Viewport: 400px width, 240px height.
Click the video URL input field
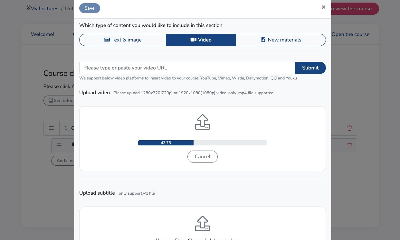pos(187,68)
